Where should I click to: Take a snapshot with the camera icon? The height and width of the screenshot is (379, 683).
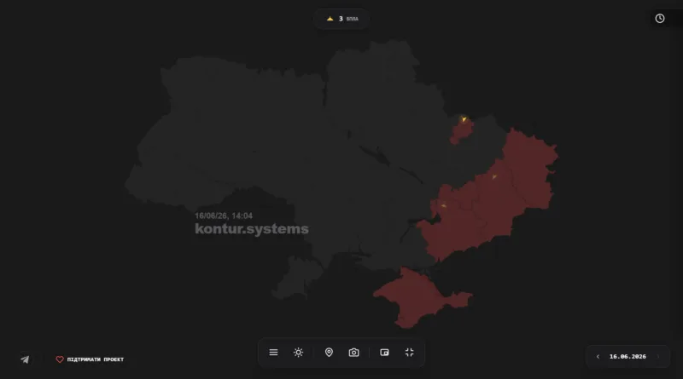(353, 353)
